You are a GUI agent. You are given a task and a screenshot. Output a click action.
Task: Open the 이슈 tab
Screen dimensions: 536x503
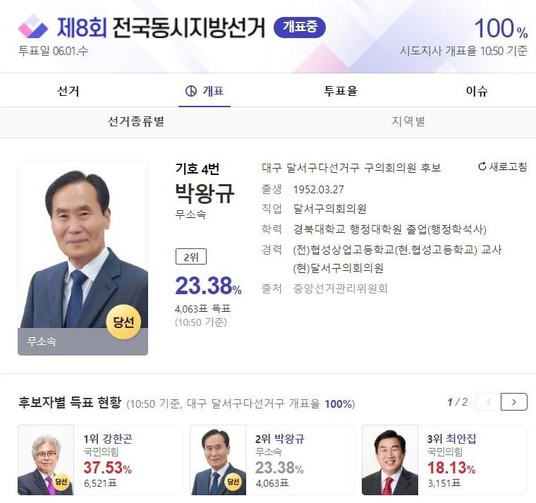tap(477, 91)
